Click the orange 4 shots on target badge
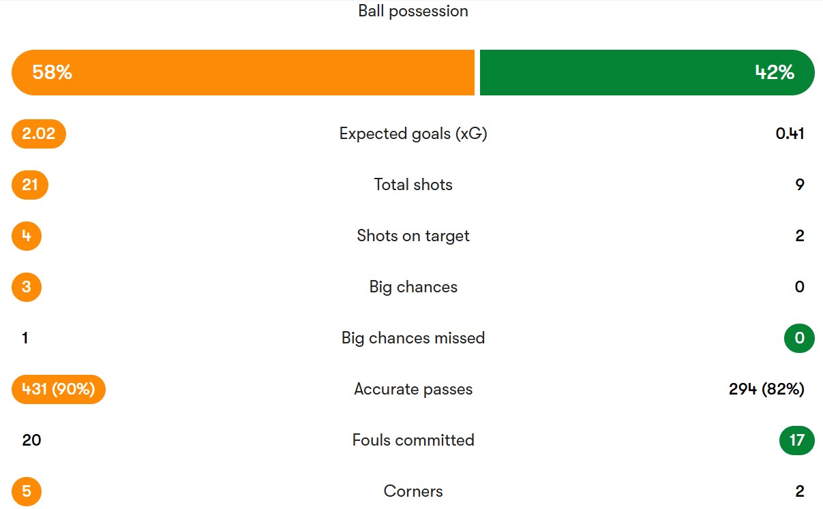 27,236
